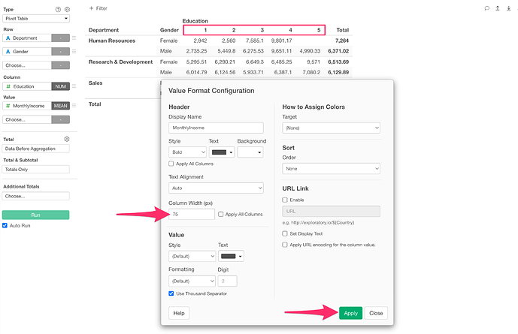Click the Column Width (px) input
This screenshot has height=334, width=518.
coord(192,215)
